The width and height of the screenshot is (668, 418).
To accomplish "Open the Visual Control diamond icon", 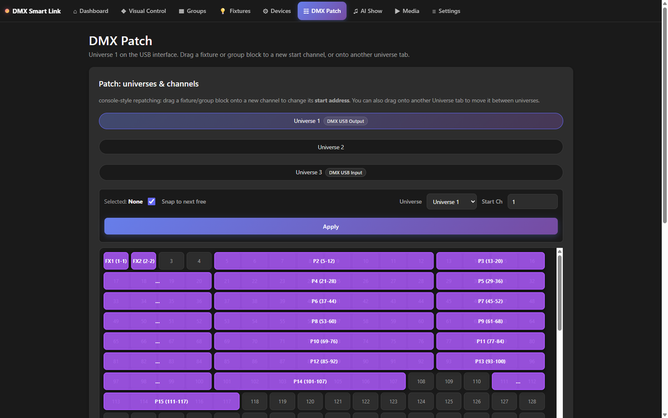I will tap(124, 11).
